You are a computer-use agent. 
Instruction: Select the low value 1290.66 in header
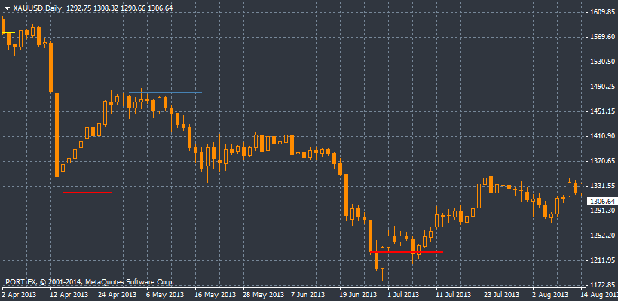[x=133, y=8]
